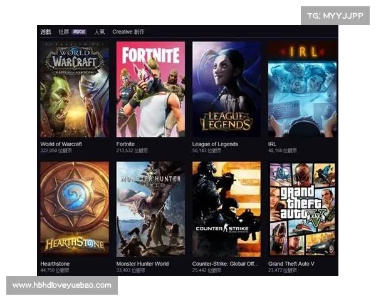This screenshot has height=301, width=376.
Task: Select the League of Legends cover art
Action: pyautogui.click(x=226, y=89)
